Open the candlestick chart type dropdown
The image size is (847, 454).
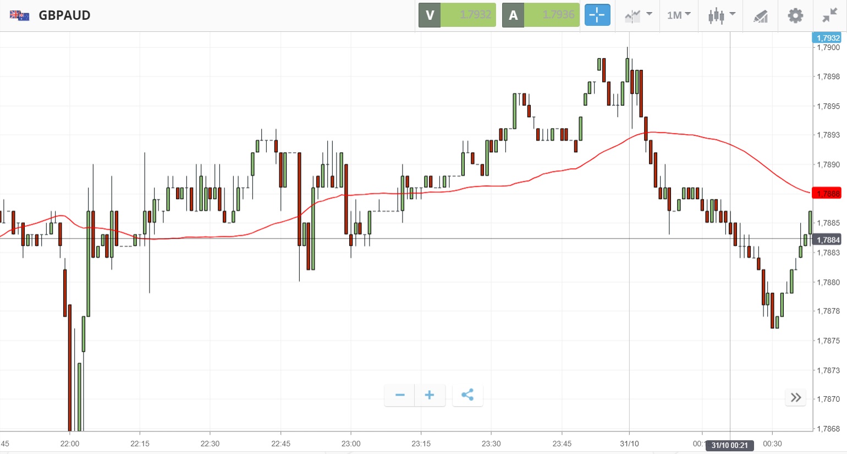pyautogui.click(x=721, y=15)
